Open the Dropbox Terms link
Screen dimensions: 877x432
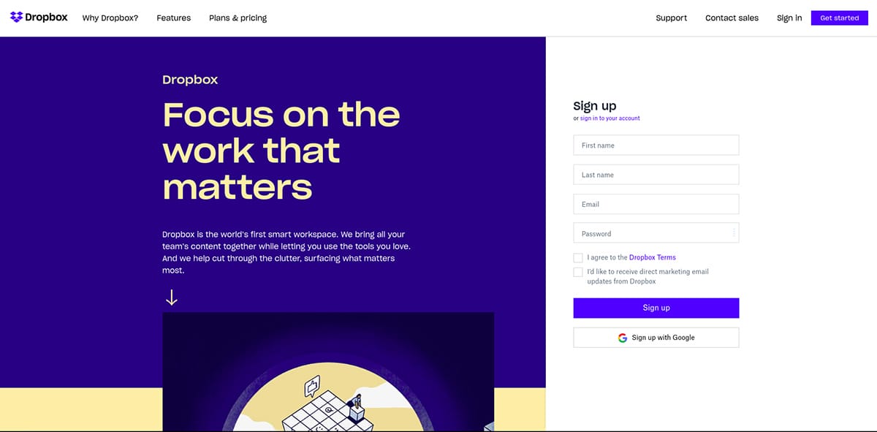coord(652,257)
